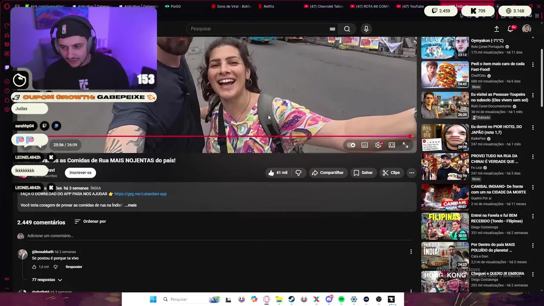Open Discord from taskbar
The width and height of the screenshot is (544, 306).
(329, 299)
